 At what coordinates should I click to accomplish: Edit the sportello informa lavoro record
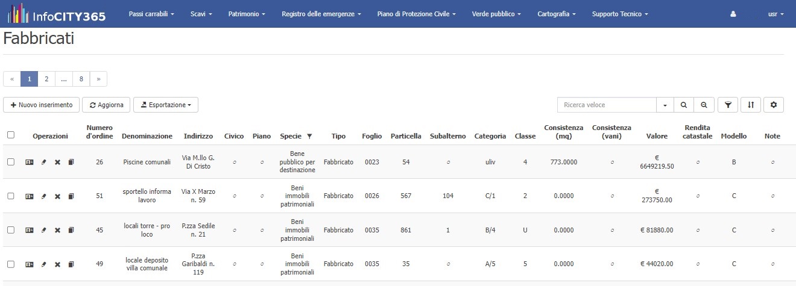coord(43,196)
